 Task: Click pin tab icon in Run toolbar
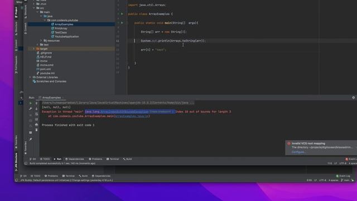[31, 139]
